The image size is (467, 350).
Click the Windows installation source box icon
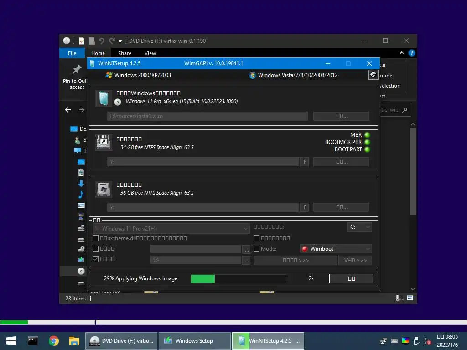[104, 98]
